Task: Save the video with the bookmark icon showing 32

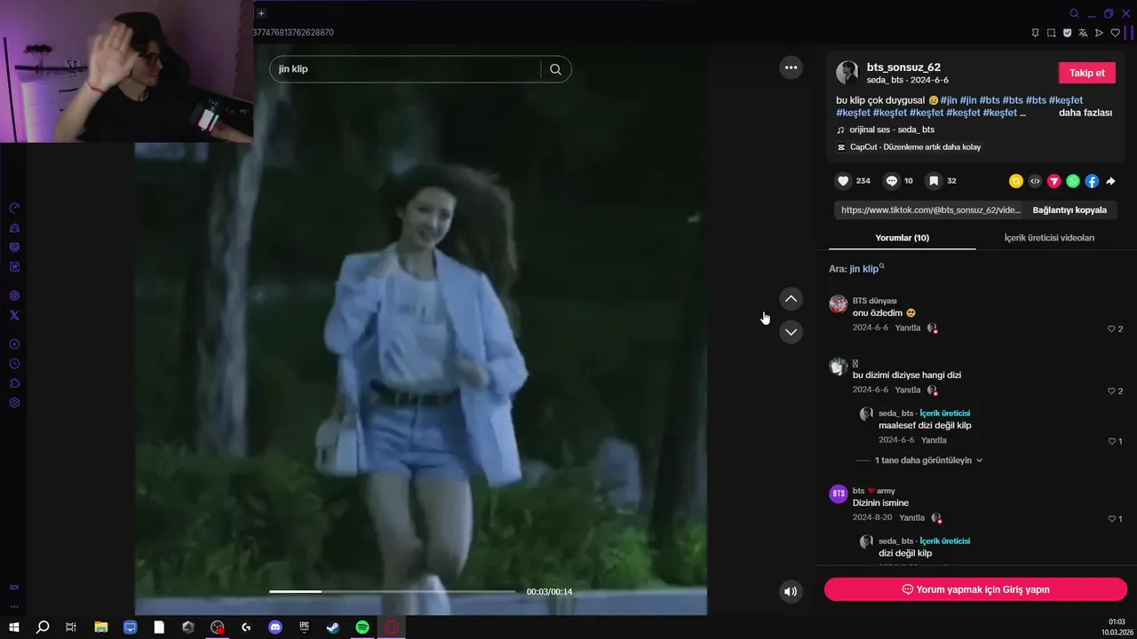Action: pyautogui.click(x=934, y=181)
